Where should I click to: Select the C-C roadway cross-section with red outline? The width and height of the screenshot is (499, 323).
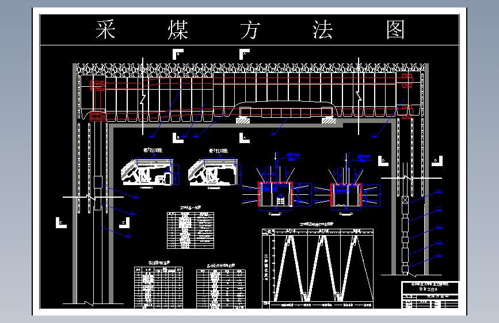[276, 195]
